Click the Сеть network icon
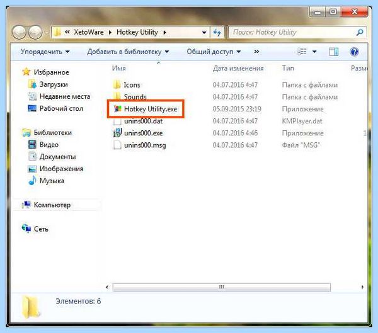The height and width of the screenshot is (333, 378). [26, 229]
